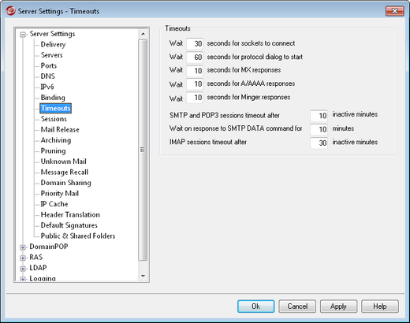Confirm the settings with the Ok button
Image resolution: width=410 pixels, height=323 pixels.
tap(256, 306)
